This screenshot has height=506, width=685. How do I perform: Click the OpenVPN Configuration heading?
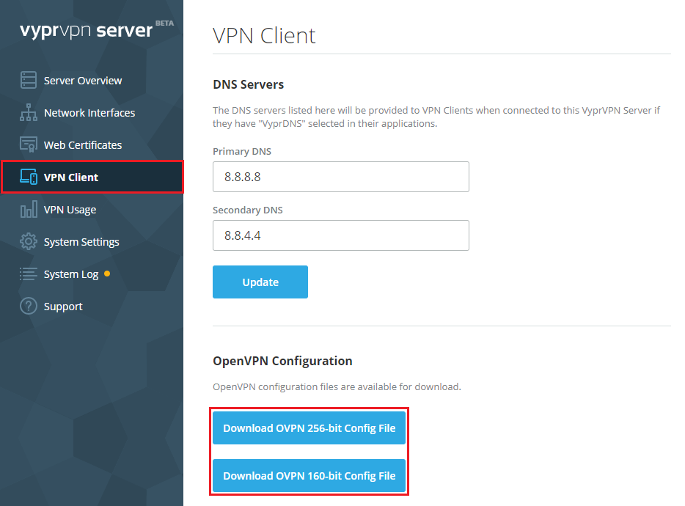(x=282, y=361)
